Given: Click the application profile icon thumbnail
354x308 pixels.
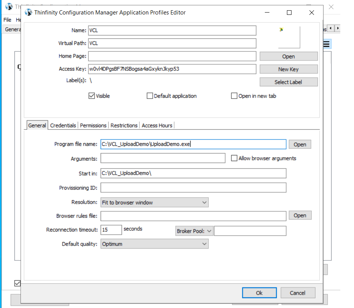Looking at the screenshot, I should pyautogui.click(x=281, y=29).
